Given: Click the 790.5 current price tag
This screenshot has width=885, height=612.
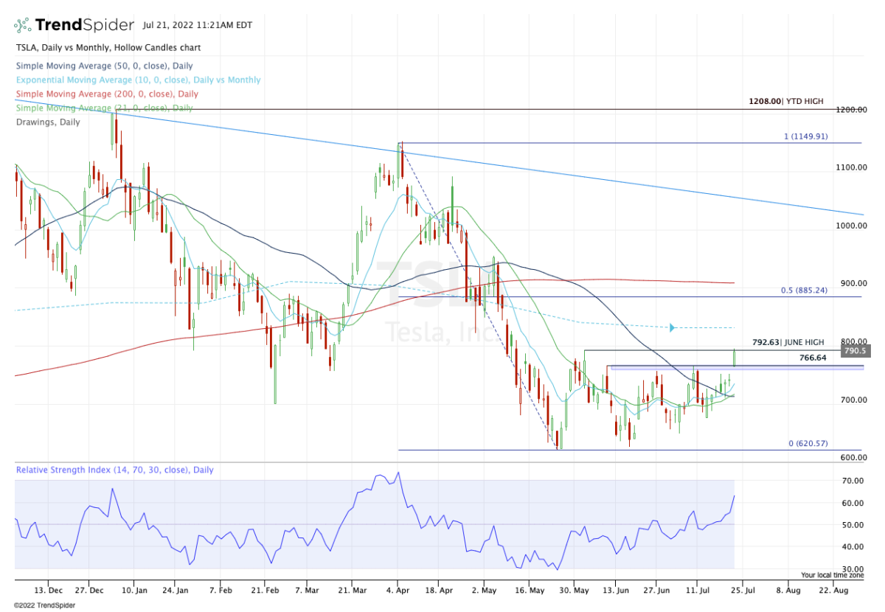Looking at the screenshot, I should pos(855,352).
